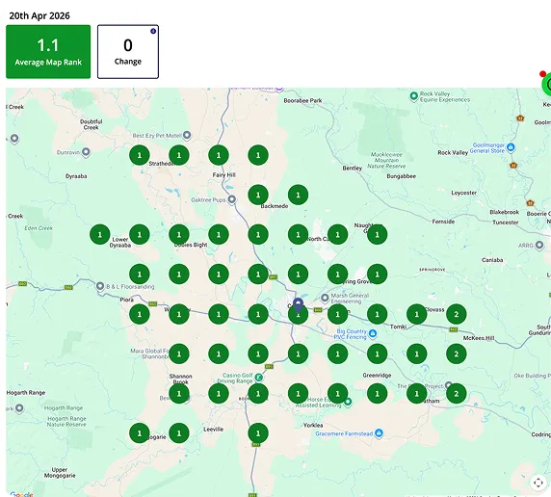
Task: Select the Average Map Rank 1.1 card
Action: (x=48, y=52)
